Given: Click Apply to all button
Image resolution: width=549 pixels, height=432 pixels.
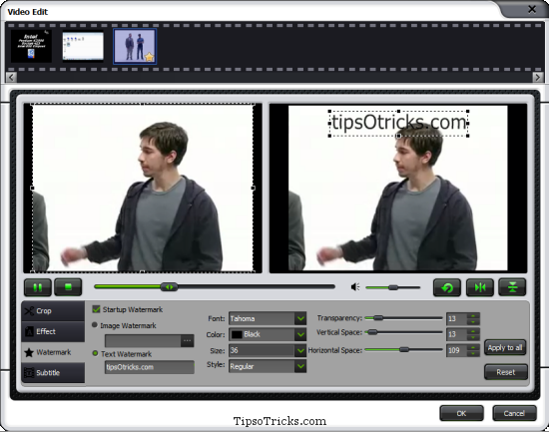Looking at the screenshot, I should point(505,347).
